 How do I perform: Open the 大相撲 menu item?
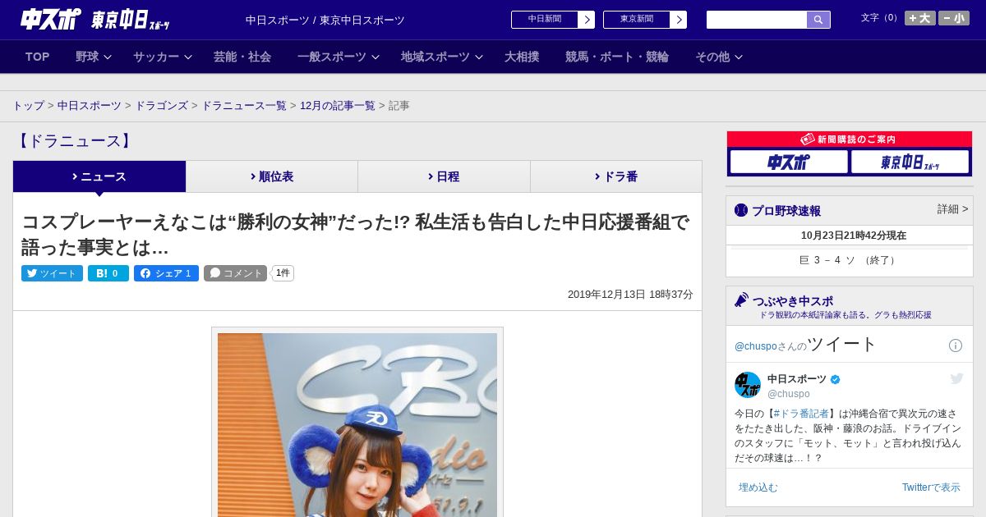522,57
